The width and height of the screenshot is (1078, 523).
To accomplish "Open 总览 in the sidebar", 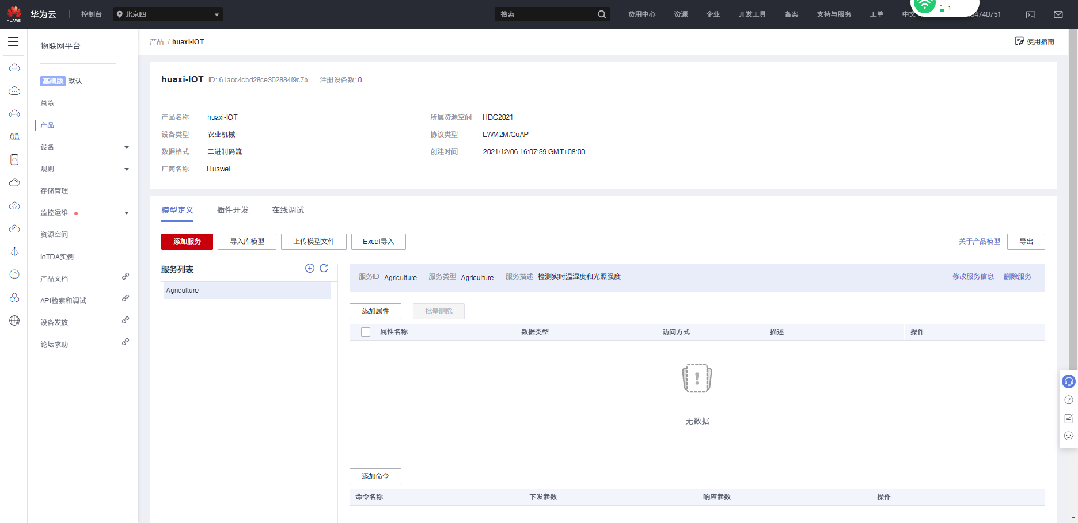I will coord(47,104).
